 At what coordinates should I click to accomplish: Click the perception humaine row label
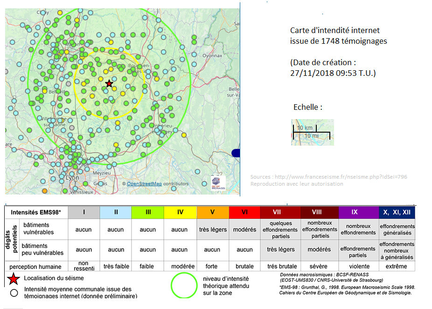pos(35,267)
